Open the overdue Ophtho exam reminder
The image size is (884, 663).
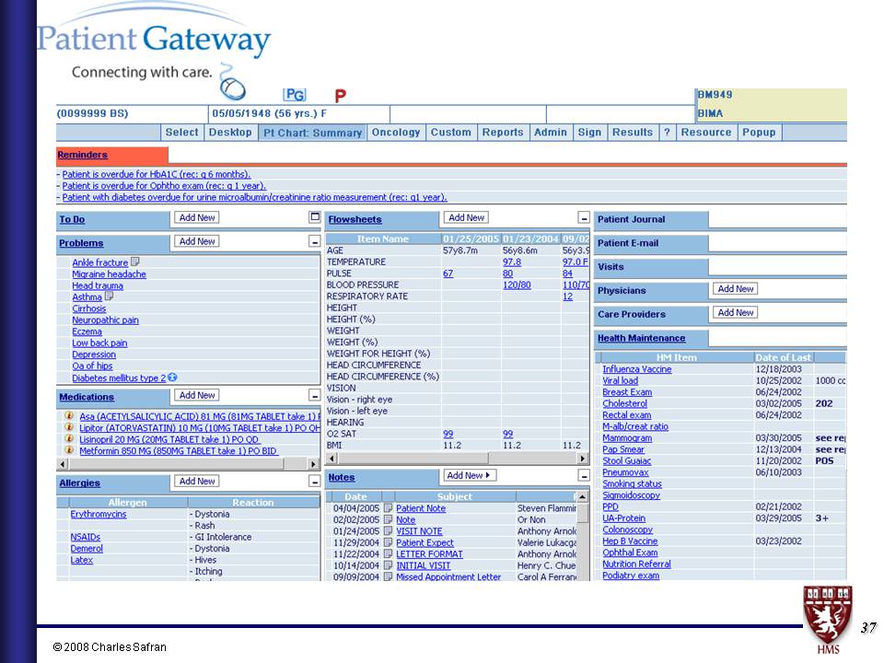coord(164,185)
